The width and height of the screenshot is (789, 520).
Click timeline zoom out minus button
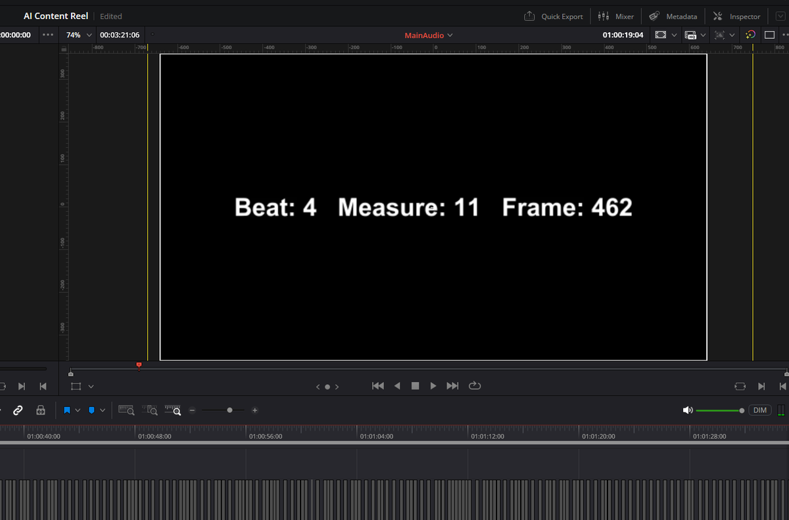click(x=192, y=410)
